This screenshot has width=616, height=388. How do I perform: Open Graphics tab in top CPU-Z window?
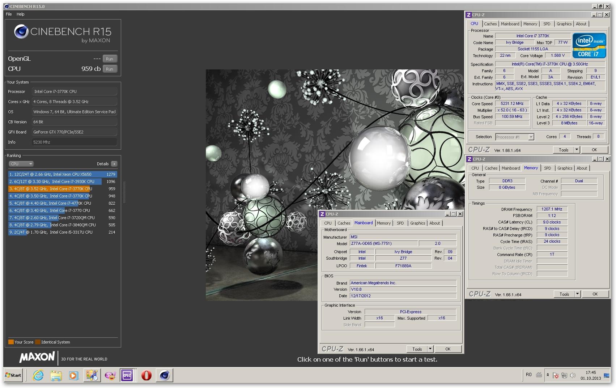click(x=564, y=24)
